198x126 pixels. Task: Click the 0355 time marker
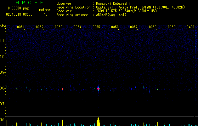tap(96, 27)
